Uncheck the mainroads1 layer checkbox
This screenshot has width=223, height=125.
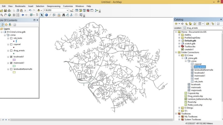[x=11, y=63]
